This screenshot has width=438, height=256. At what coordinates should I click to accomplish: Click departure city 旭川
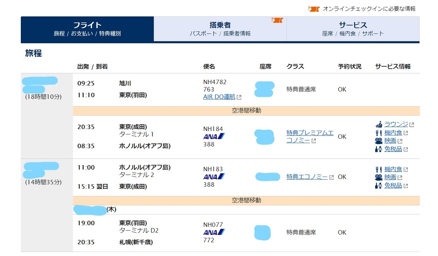125,83
